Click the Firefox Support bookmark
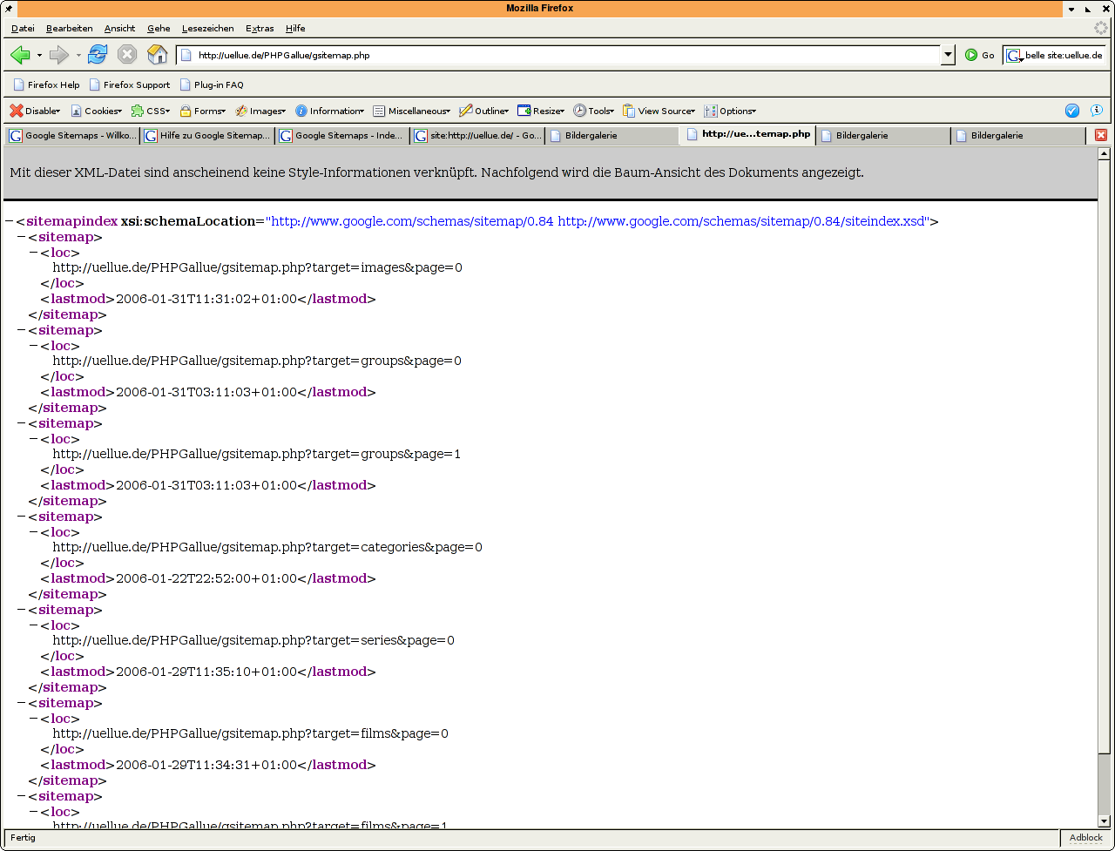1115x851 pixels. click(129, 84)
